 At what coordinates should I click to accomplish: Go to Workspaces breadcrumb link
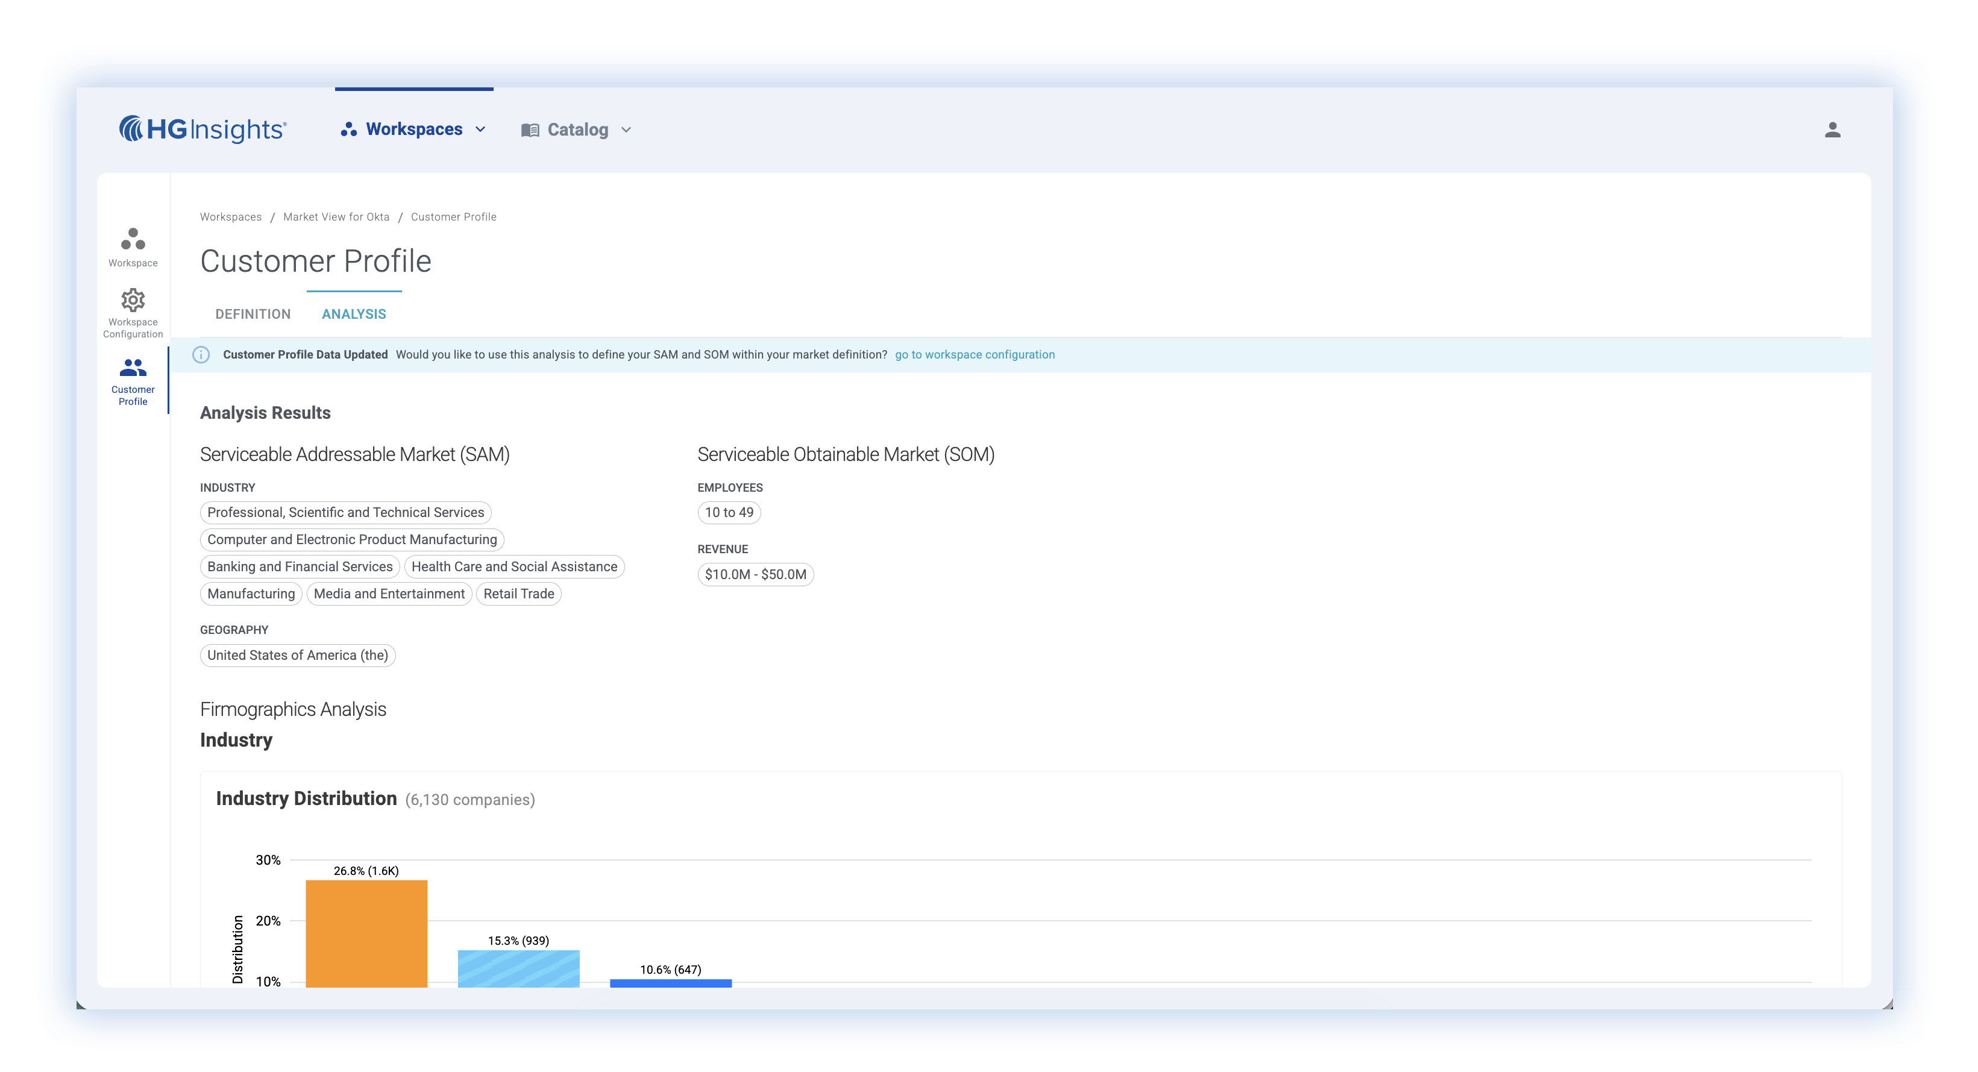(230, 216)
